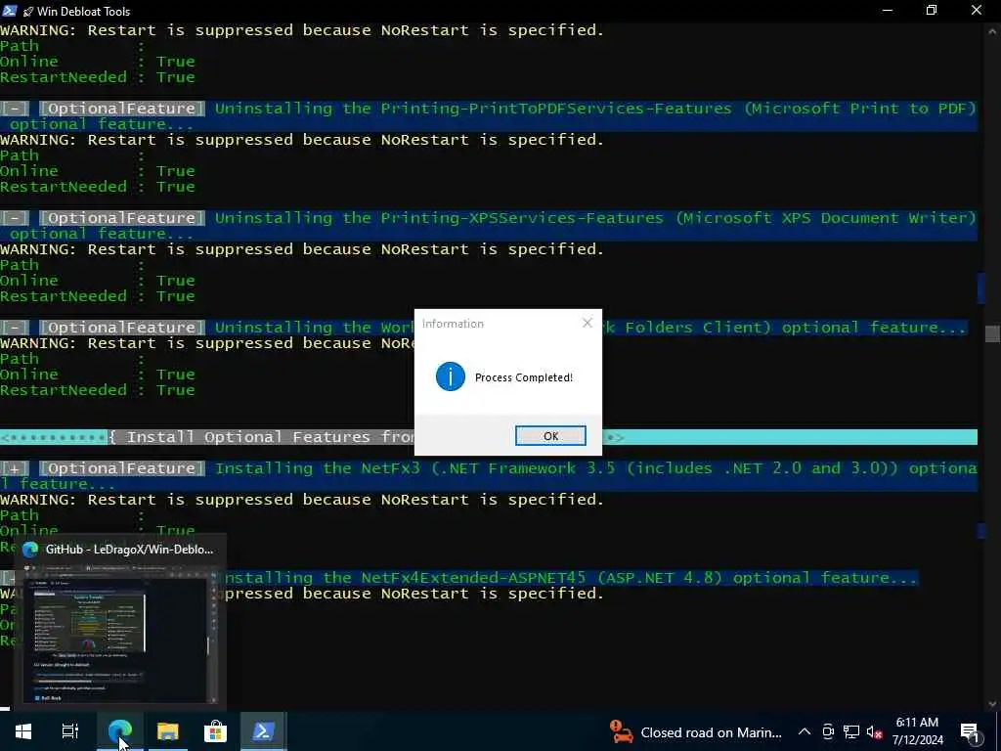Click the scrollbar up arrow
The width and height of the screenshot is (1001, 751).
992,29
